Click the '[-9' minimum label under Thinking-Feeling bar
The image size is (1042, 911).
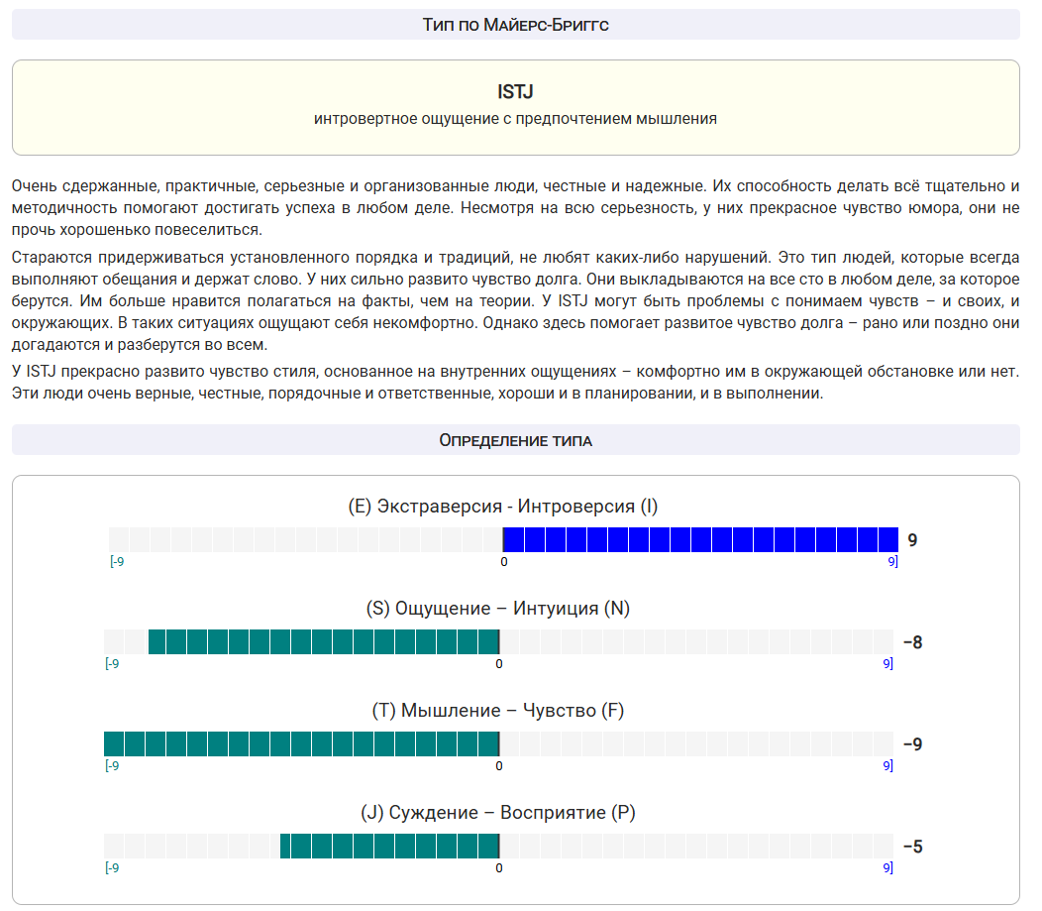coord(112,766)
